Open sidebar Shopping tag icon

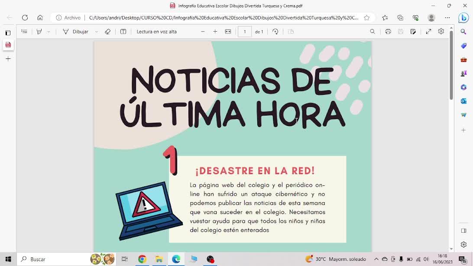coord(463,45)
